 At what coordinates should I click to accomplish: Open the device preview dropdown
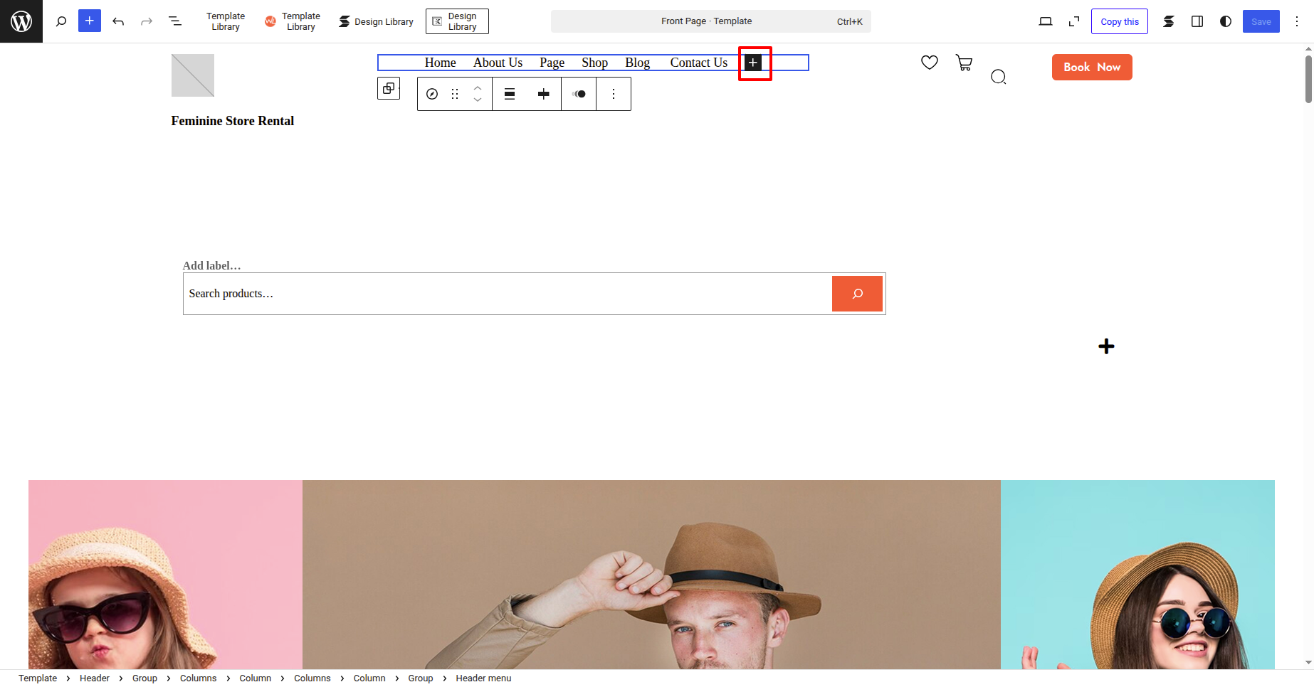1046,21
